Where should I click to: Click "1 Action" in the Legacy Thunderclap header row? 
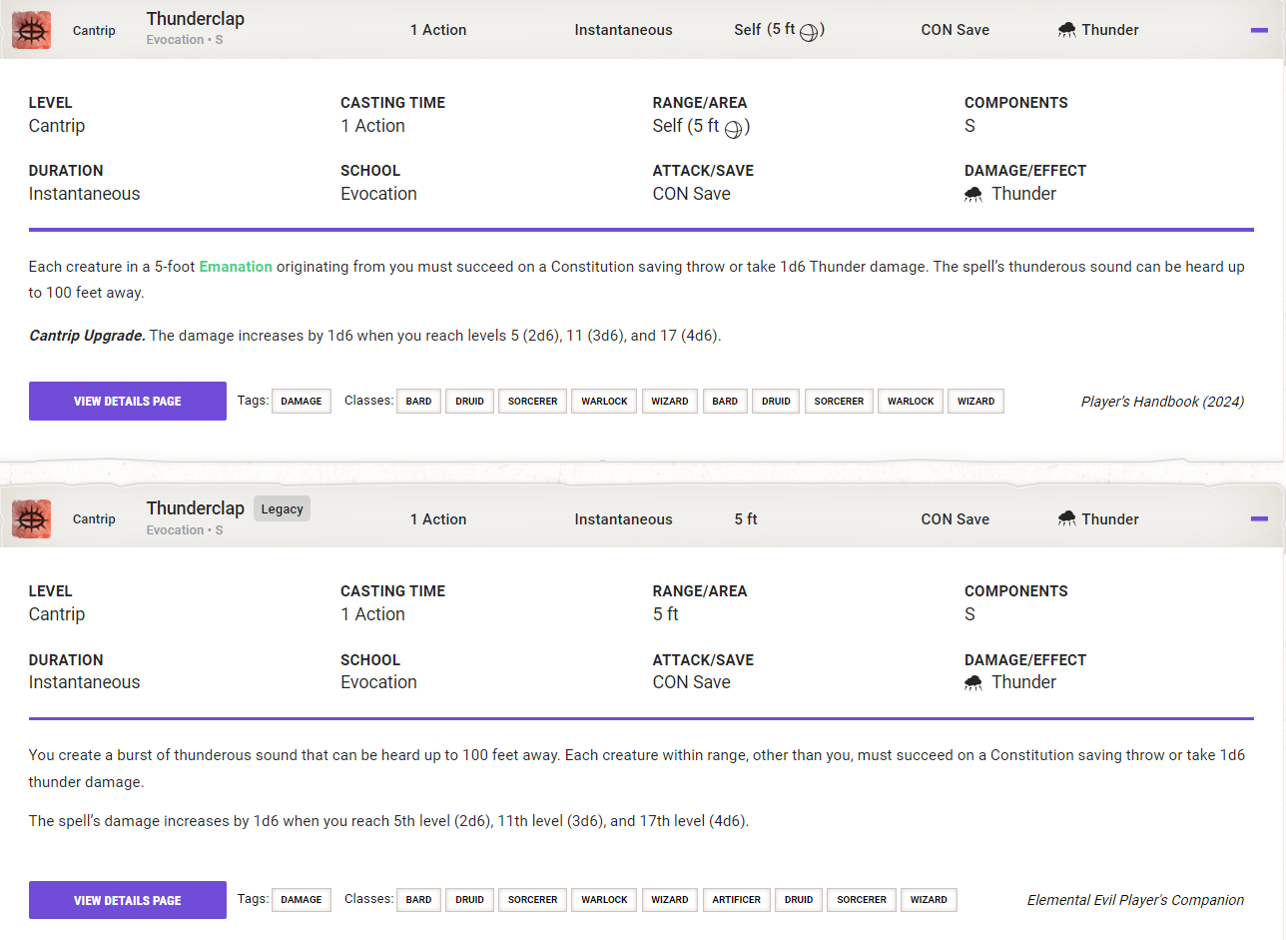click(438, 519)
